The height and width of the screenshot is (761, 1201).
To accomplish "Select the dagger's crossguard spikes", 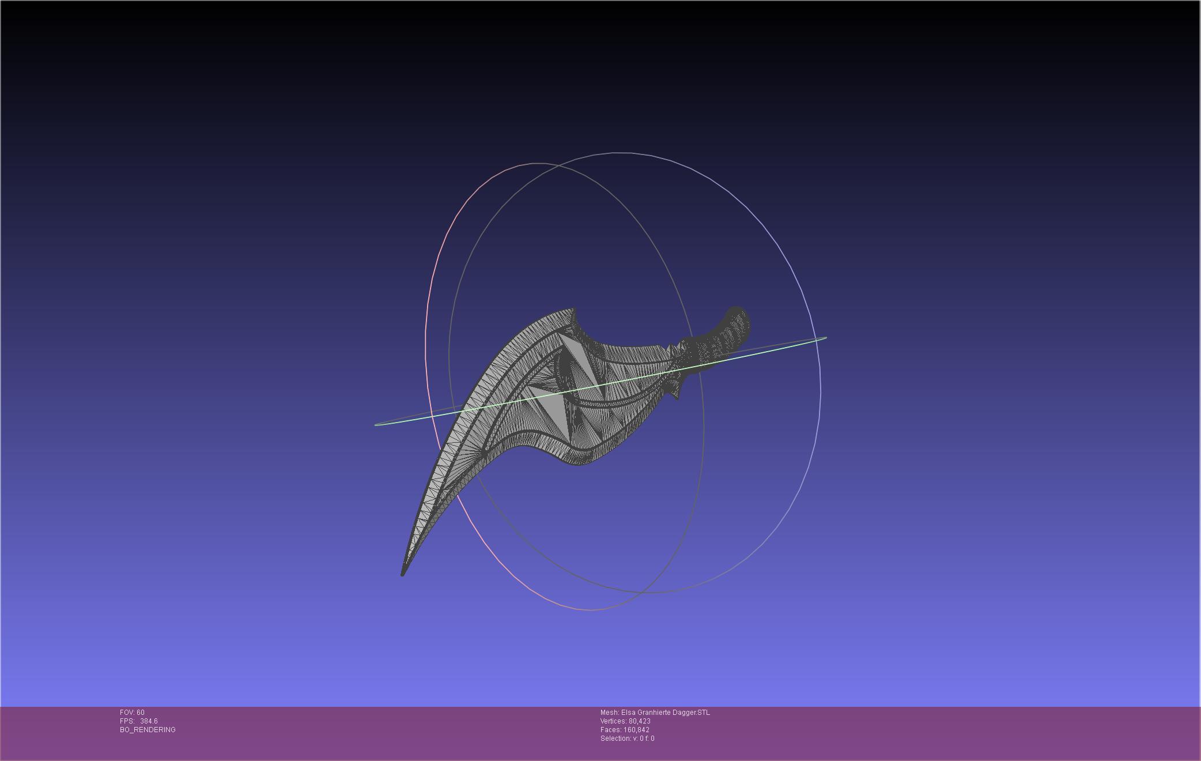I will tap(677, 371).
